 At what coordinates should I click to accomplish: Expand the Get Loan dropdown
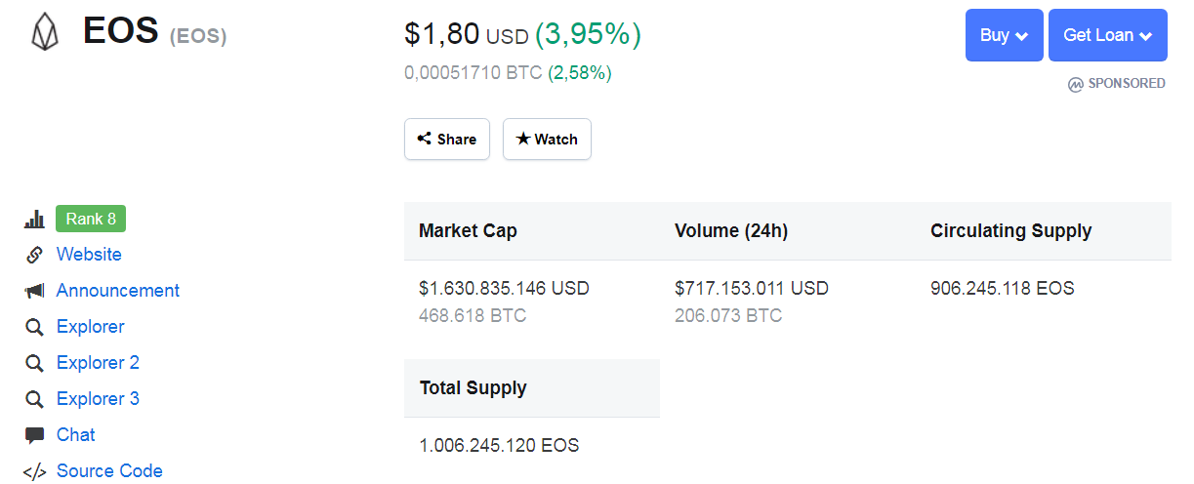click(1107, 35)
